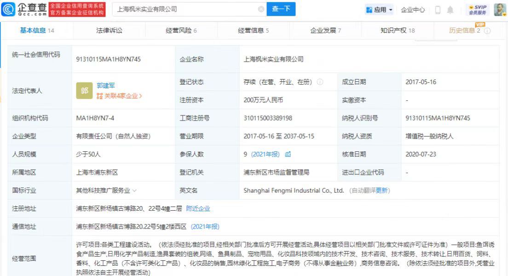Open the mobile phone app icon
The image size is (508, 276).
click(438, 10)
